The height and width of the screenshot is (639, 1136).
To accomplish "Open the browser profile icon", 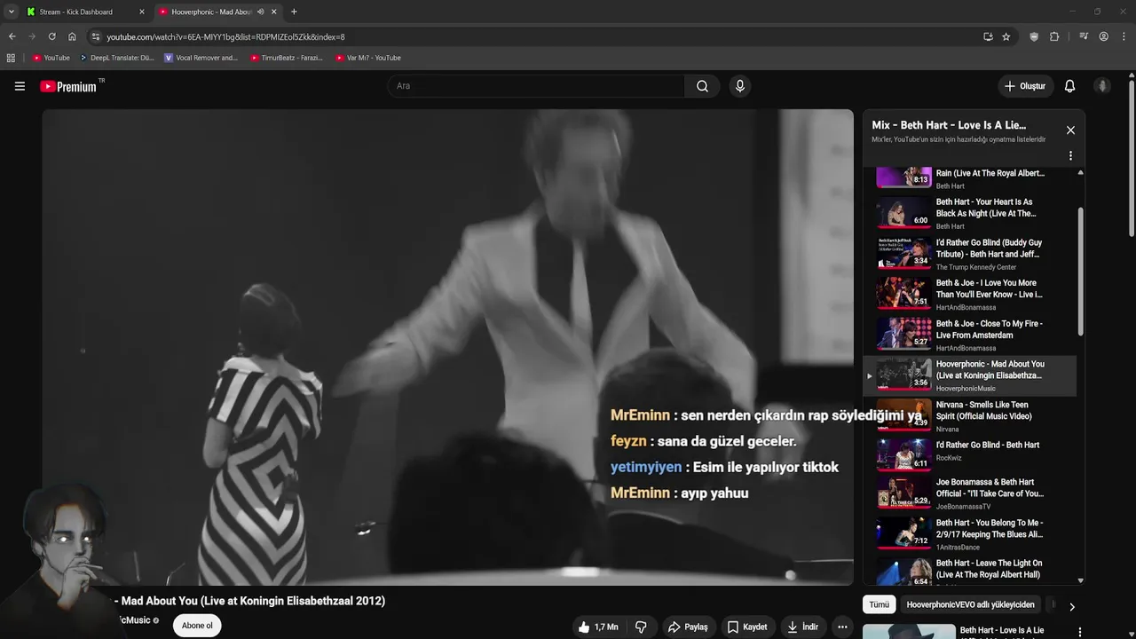I will point(1103,36).
